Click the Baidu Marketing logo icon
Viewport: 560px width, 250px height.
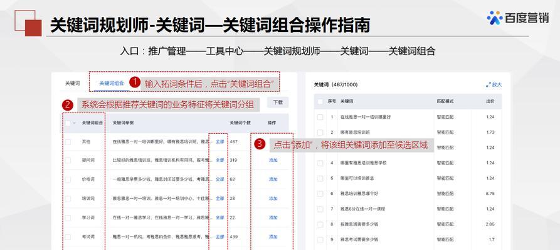click(x=495, y=17)
